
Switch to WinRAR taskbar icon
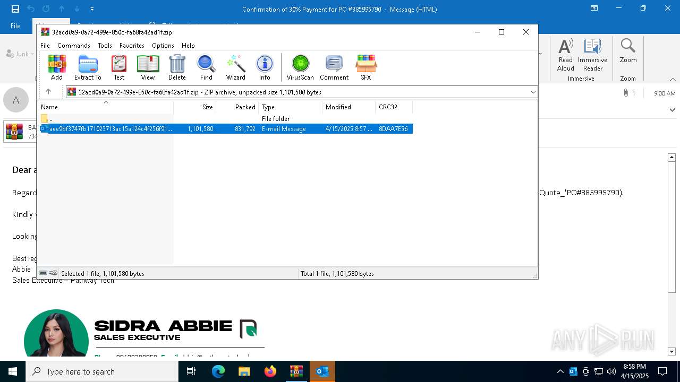point(296,371)
